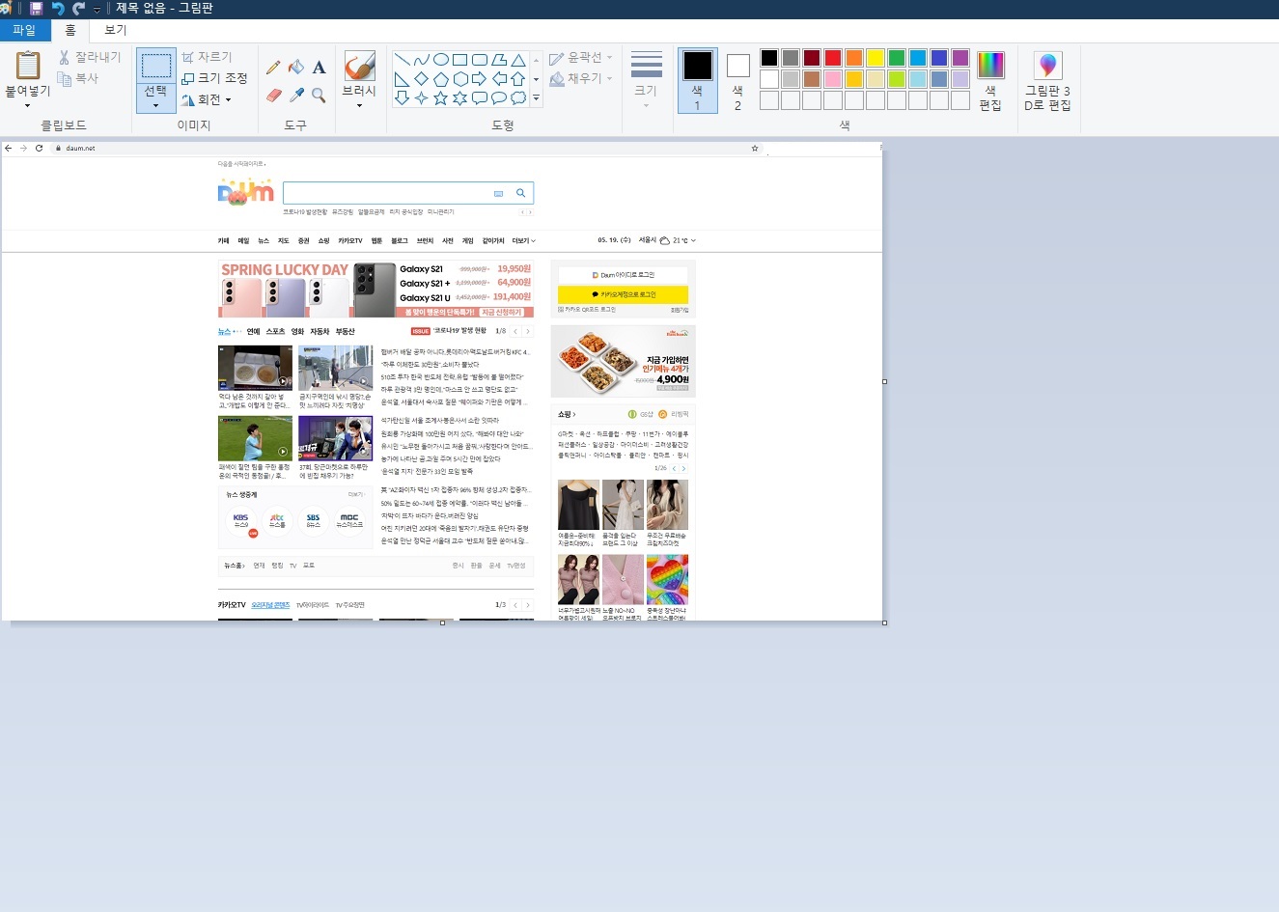Select the diamond shape
This screenshot has width=1279, height=912.
[422, 79]
